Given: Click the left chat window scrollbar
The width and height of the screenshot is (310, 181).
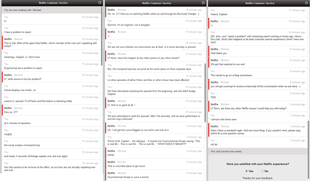Looking at the screenshot, I should [102, 36].
